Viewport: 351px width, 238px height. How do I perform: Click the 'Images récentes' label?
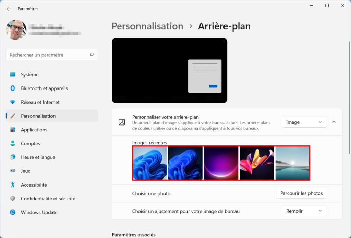click(149, 143)
